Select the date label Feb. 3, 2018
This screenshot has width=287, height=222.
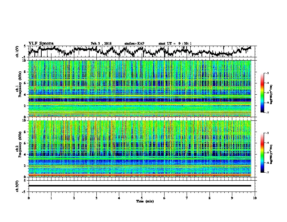[x=101, y=44]
